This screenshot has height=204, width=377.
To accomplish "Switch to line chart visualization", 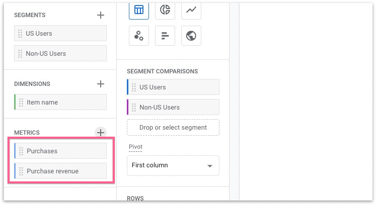I will click(x=191, y=10).
